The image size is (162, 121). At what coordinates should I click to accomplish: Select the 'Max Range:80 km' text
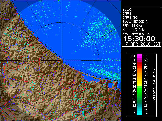pyautogui.click(x=136, y=34)
